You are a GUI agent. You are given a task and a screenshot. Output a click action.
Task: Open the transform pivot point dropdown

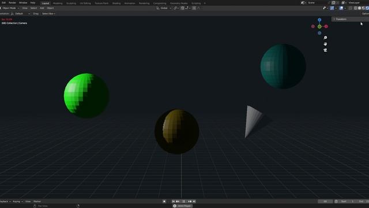pos(176,8)
